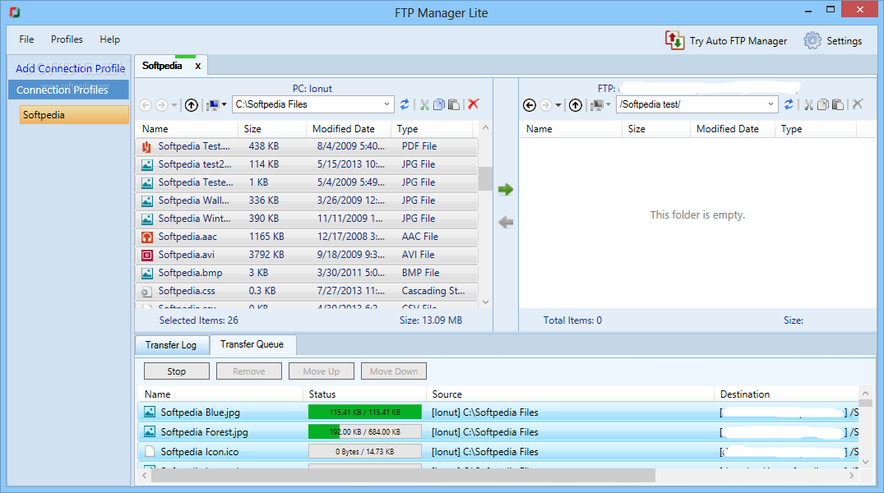Go back in FTP pane

530,105
